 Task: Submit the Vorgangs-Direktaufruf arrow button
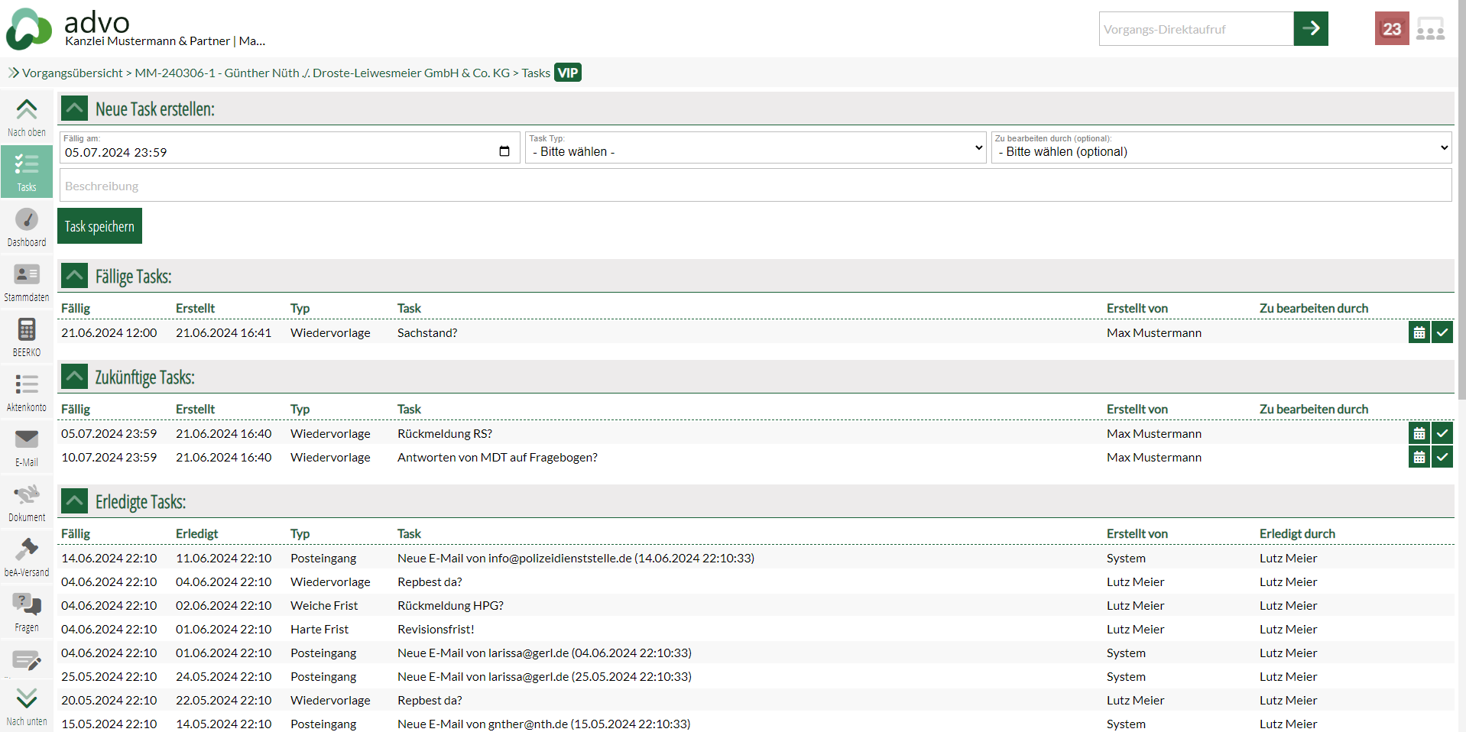[1310, 29]
